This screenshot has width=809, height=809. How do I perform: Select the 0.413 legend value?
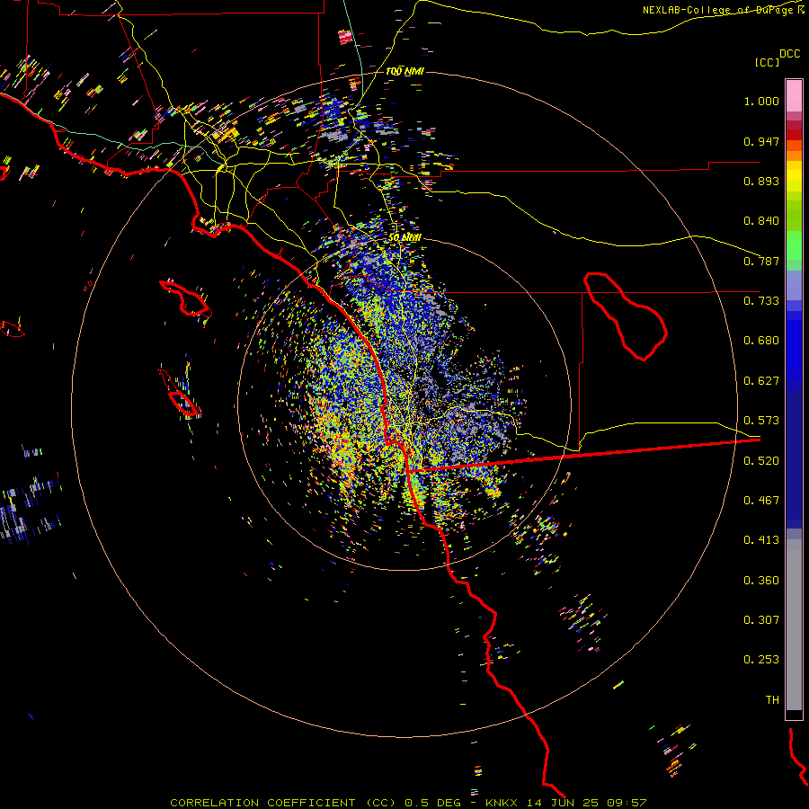pos(761,540)
